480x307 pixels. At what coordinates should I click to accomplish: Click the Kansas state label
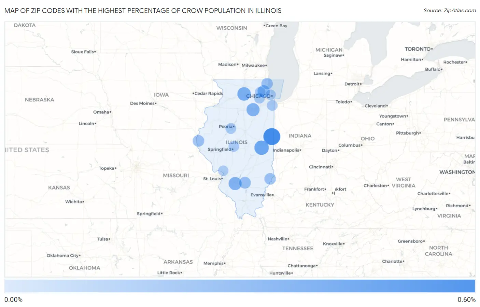(59, 187)
